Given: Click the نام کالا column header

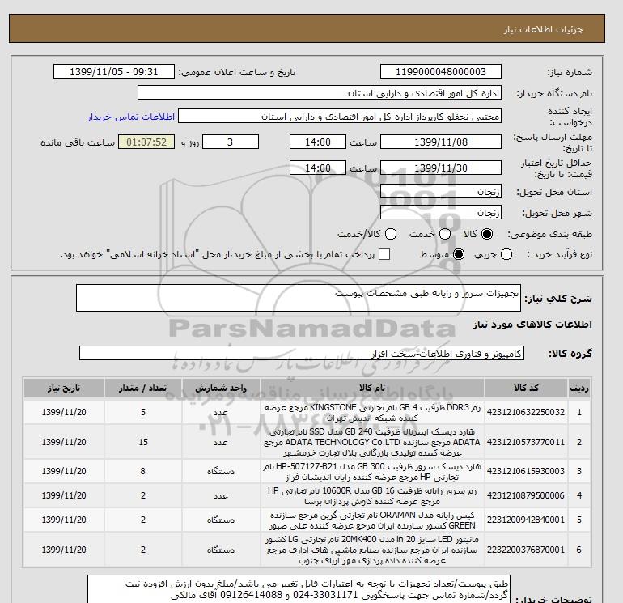Looking at the screenshot, I should click(x=372, y=388).
